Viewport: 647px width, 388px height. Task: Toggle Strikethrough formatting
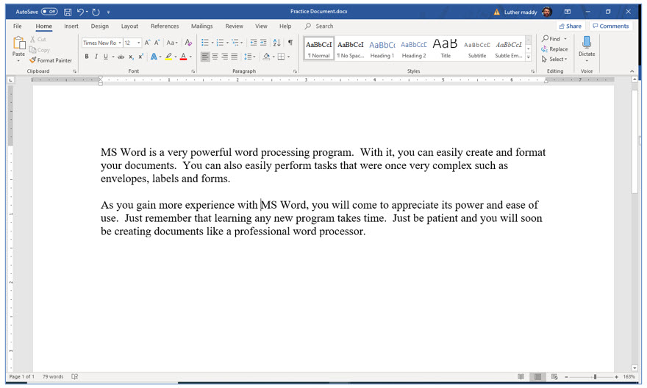(x=121, y=57)
